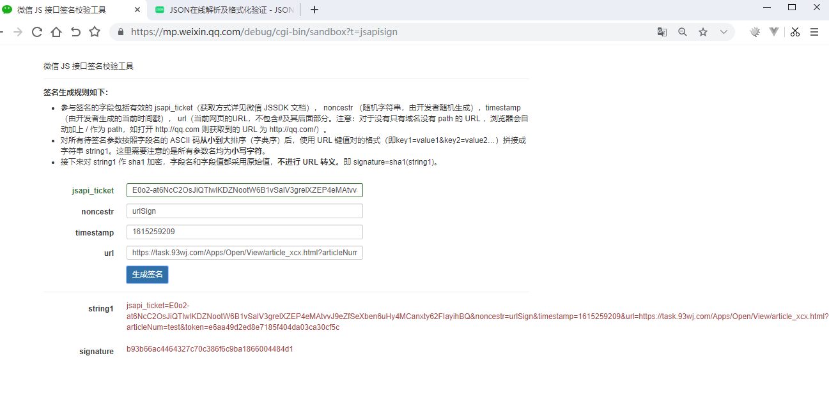
Task: Switch to the JSON在线解析及格式化验证 tab
Action: (224, 10)
